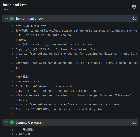Click the build-and-test job heading
The height and width of the screenshot is (137, 140).
(x=15, y=5)
